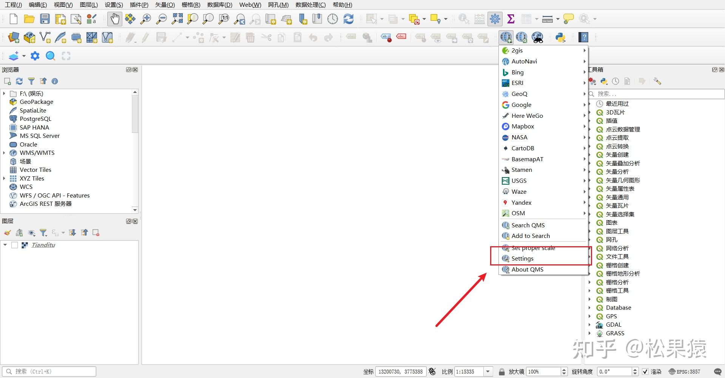The width and height of the screenshot is (725, 378).
Task: Click the Search QMS globe toolbar icon
Action: [522, 37]
